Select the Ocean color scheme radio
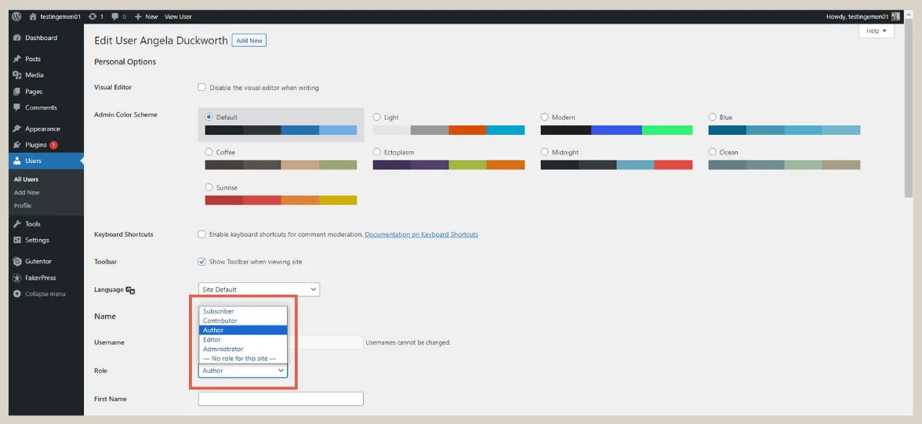Image resolution: width=922 pixels, height=424 pixels. coord(712,152)
